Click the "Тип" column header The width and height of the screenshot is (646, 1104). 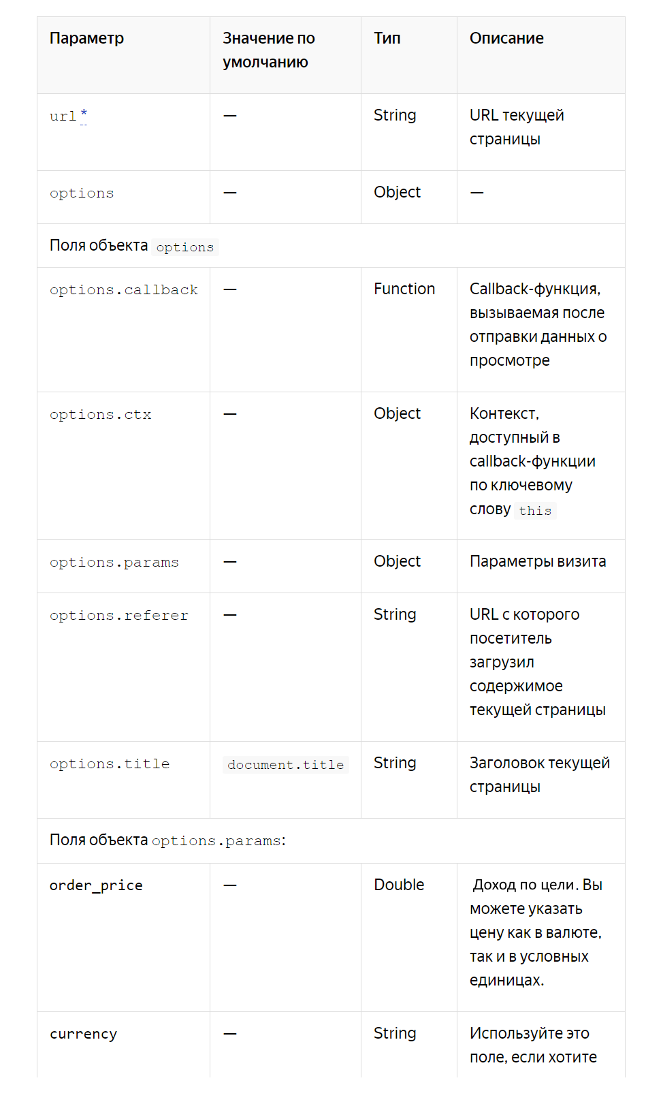(x=387, y=38)
